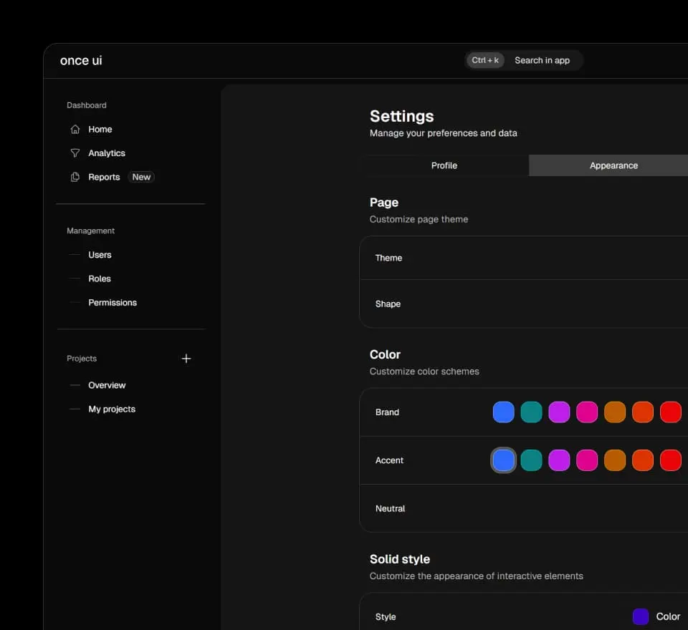Switch to the Profile tab

point(444,165)
